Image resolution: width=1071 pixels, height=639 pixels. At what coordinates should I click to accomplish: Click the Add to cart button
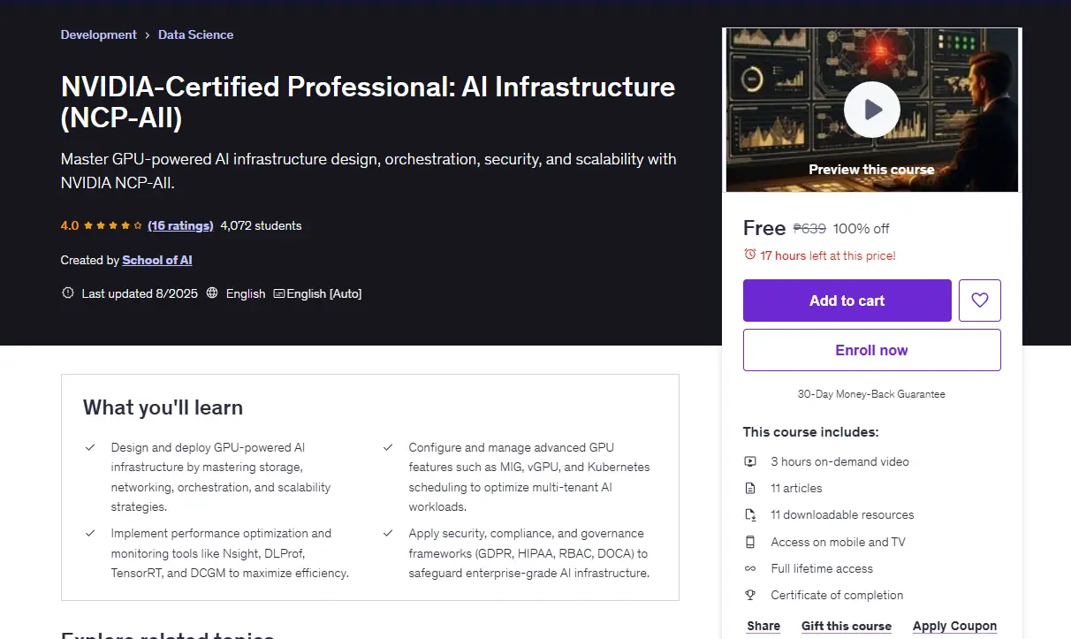tap(847, 300)
